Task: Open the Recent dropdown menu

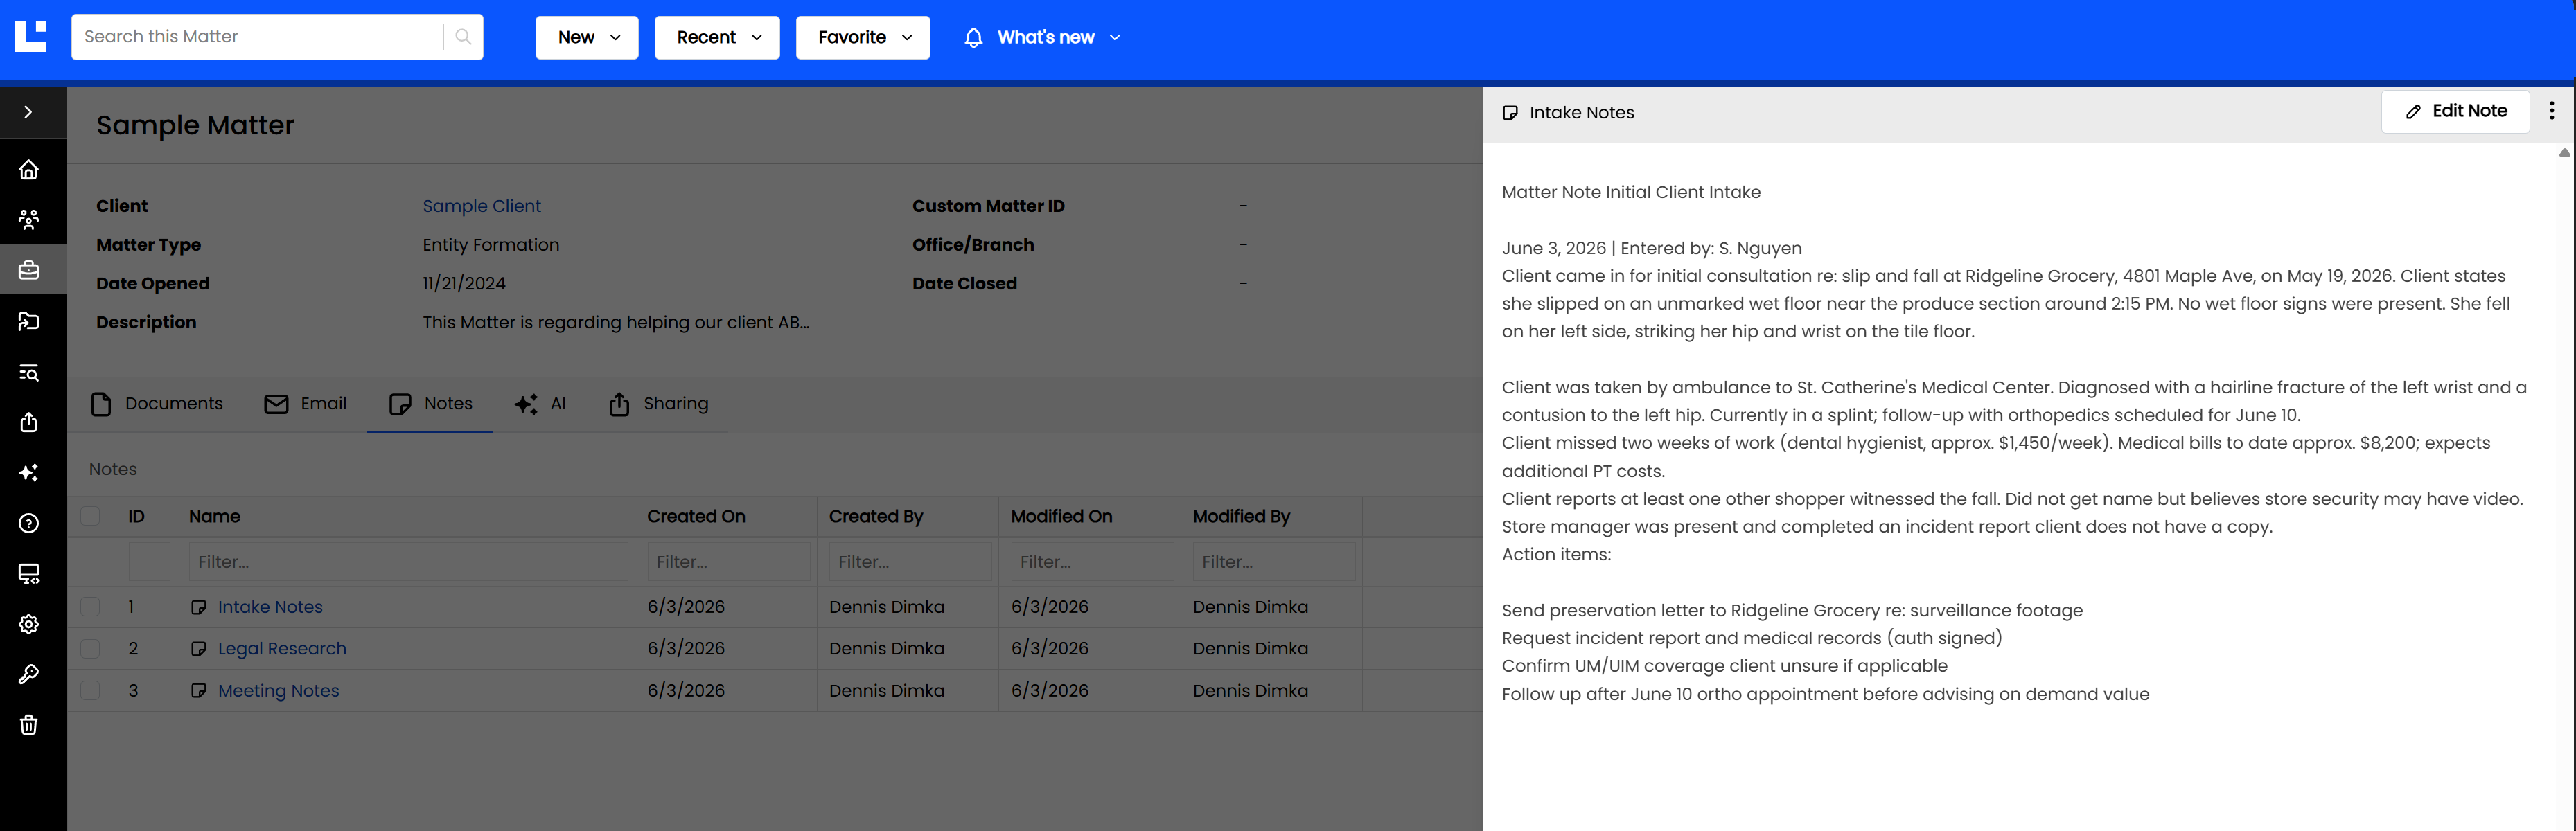Action: [x=717, y=37]
